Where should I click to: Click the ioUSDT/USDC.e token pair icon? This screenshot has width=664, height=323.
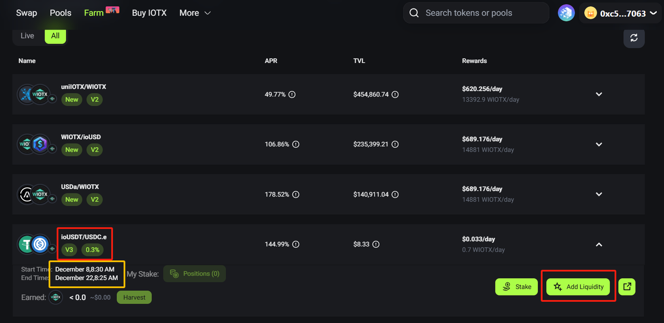[34, 244]
